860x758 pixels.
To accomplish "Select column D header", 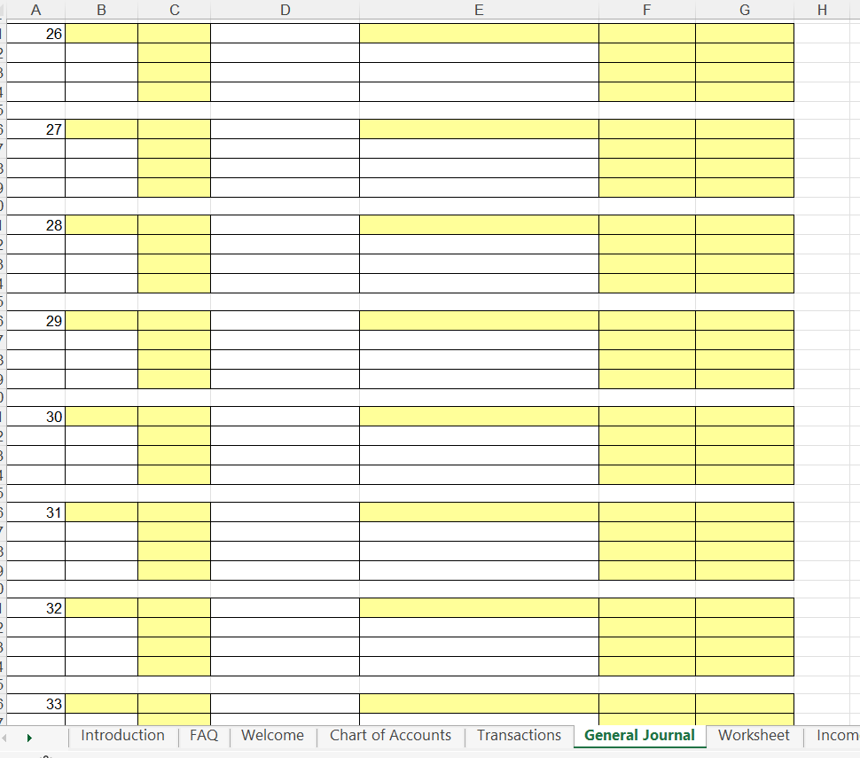I will coord(285,10).
